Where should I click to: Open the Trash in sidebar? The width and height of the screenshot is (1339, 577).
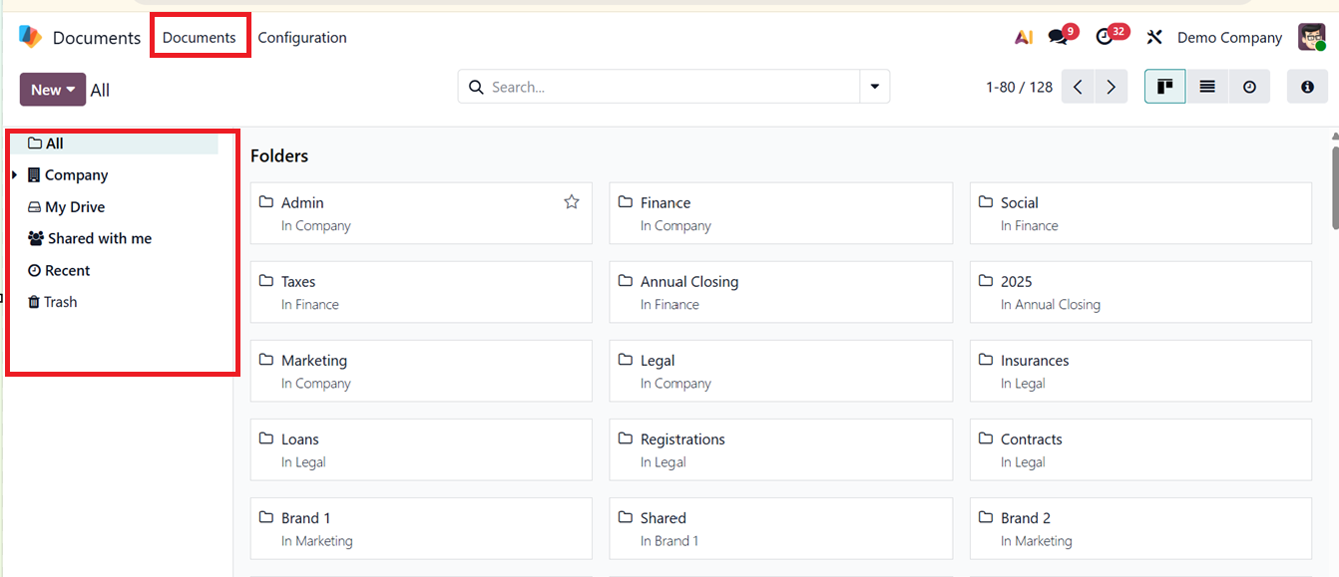point(60,302)
